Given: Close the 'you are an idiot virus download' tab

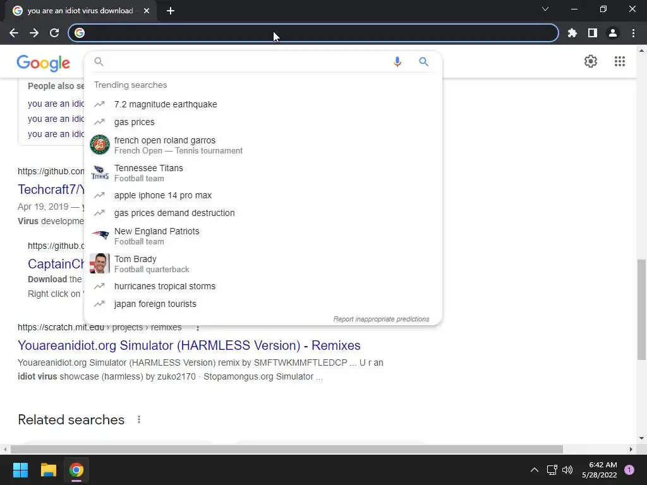Looking at the screenshot, I should pos(147,11).
